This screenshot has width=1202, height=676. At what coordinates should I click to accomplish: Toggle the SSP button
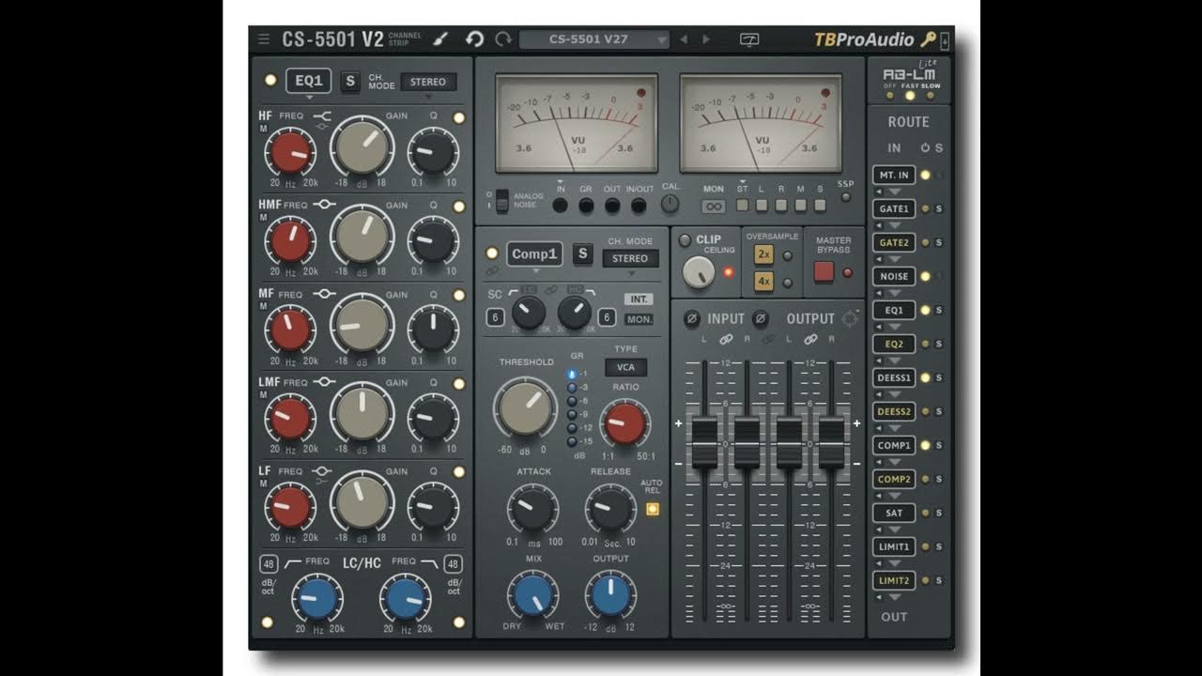846,197
